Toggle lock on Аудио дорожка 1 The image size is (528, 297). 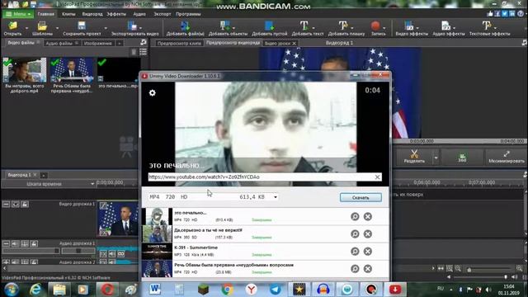[34, 243]
